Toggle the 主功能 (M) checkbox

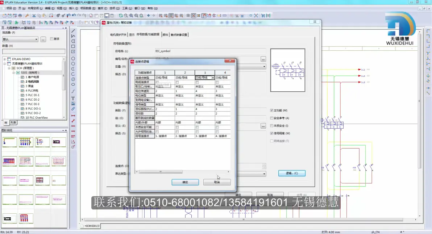pos(272,110)
